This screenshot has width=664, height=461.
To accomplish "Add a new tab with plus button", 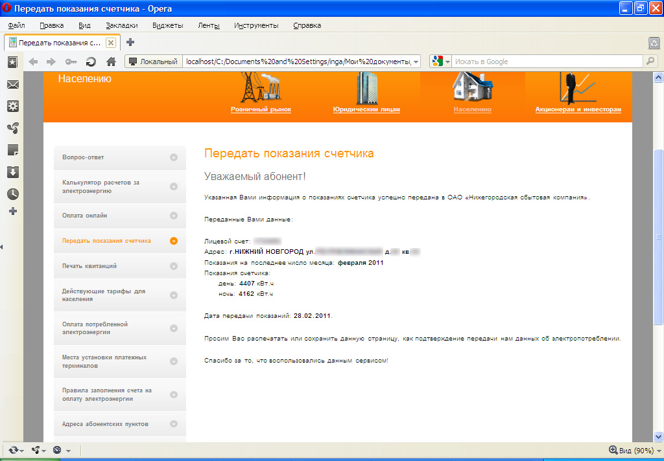I will pos(130,43).
